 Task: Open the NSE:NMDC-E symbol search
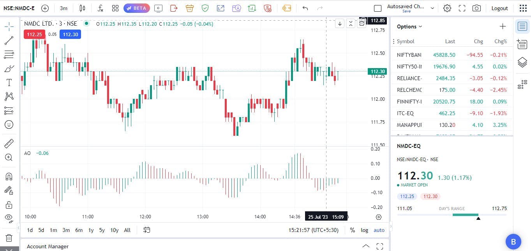click(19, 8)
